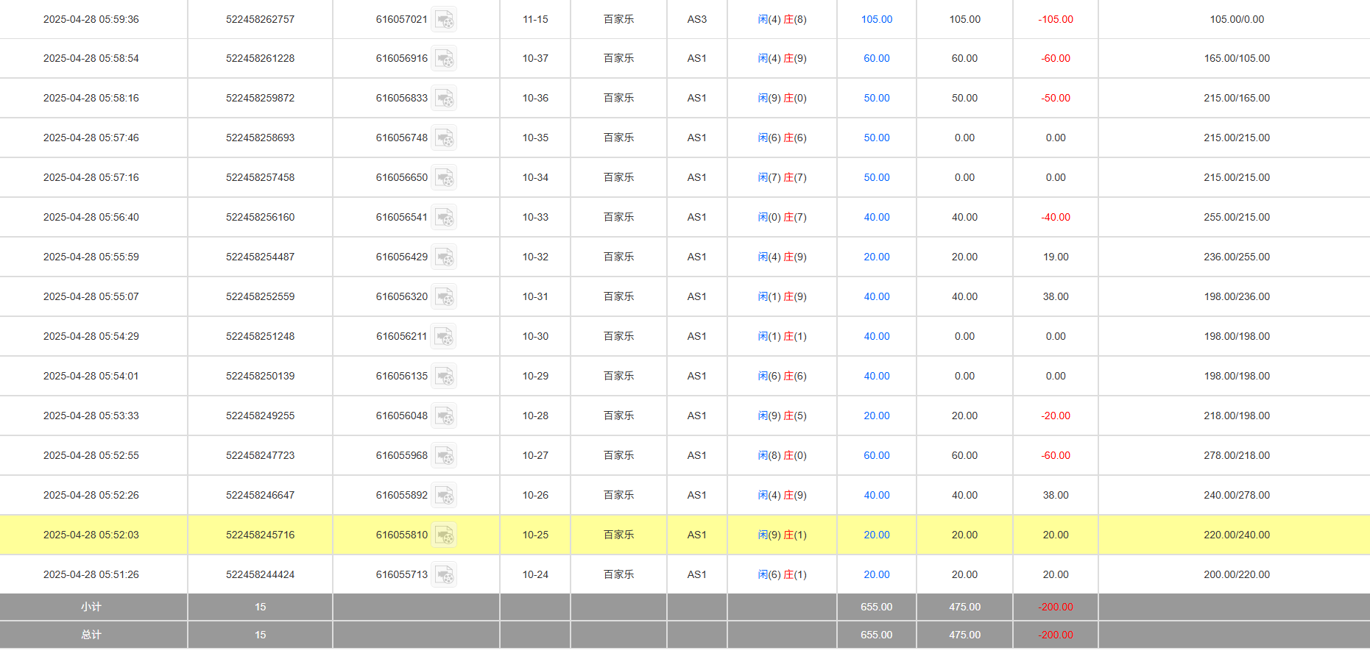
Task: Open video replay icon for game 616057021
Action: click(x=444, y=20)
